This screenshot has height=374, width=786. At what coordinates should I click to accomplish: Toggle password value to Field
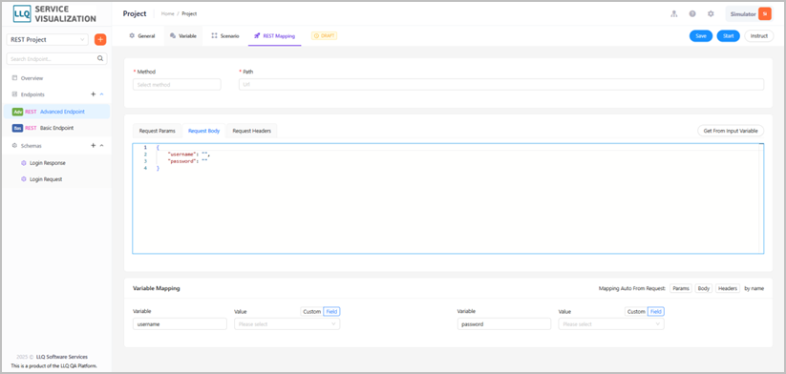(656, 311)
